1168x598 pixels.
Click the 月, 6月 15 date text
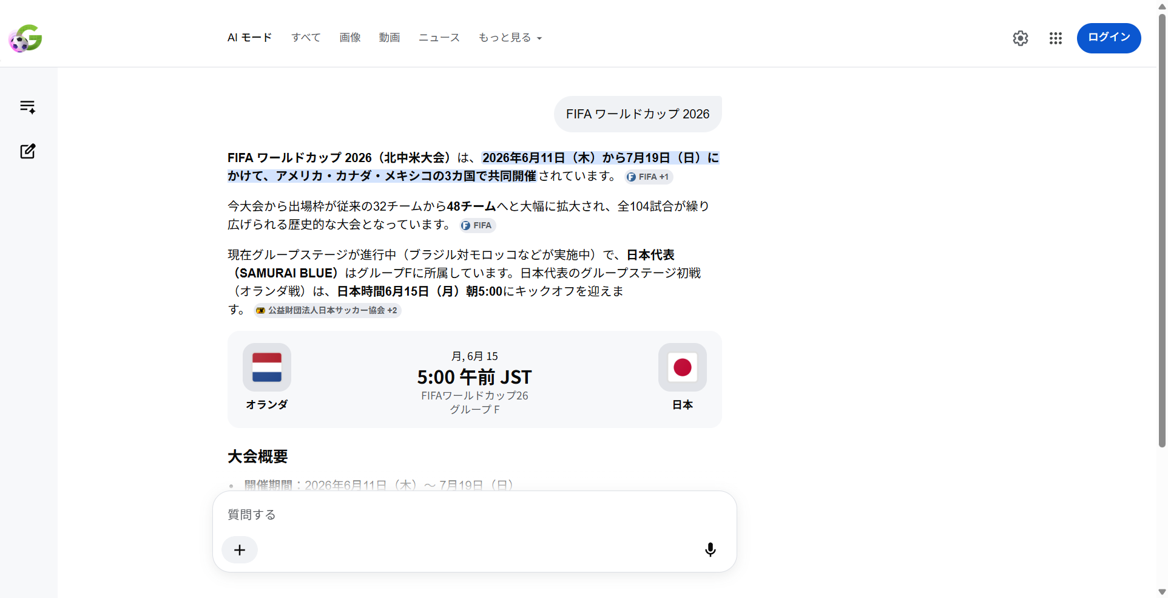click(474, 356)
